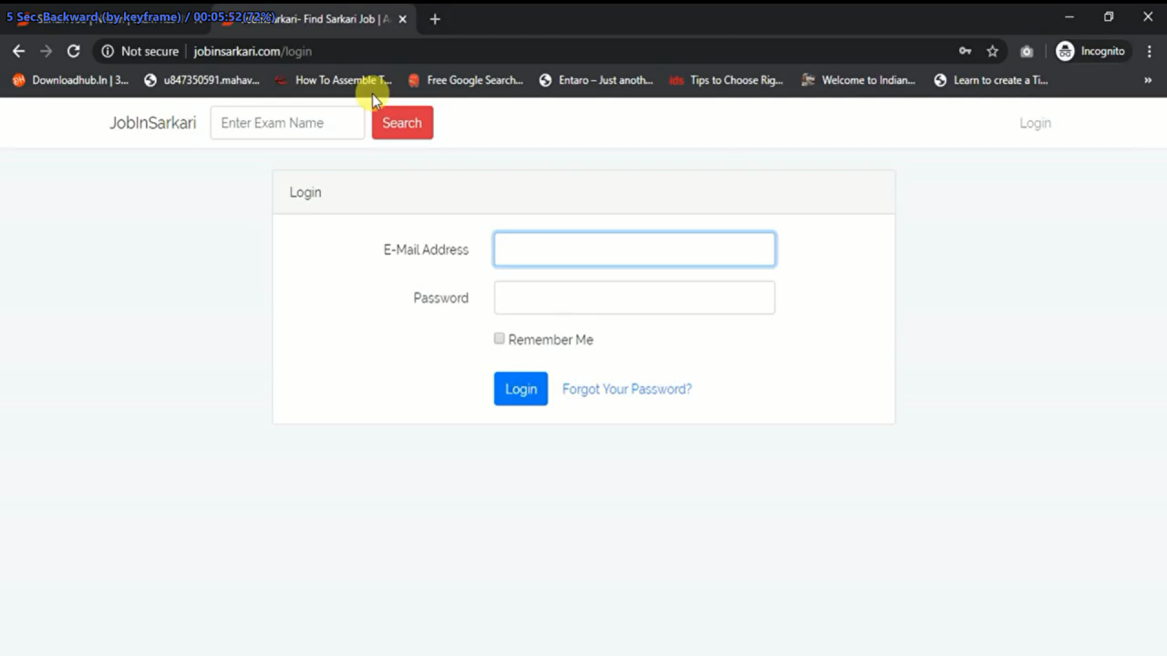Toggle the Remember Me checkbox

(499, 339)
